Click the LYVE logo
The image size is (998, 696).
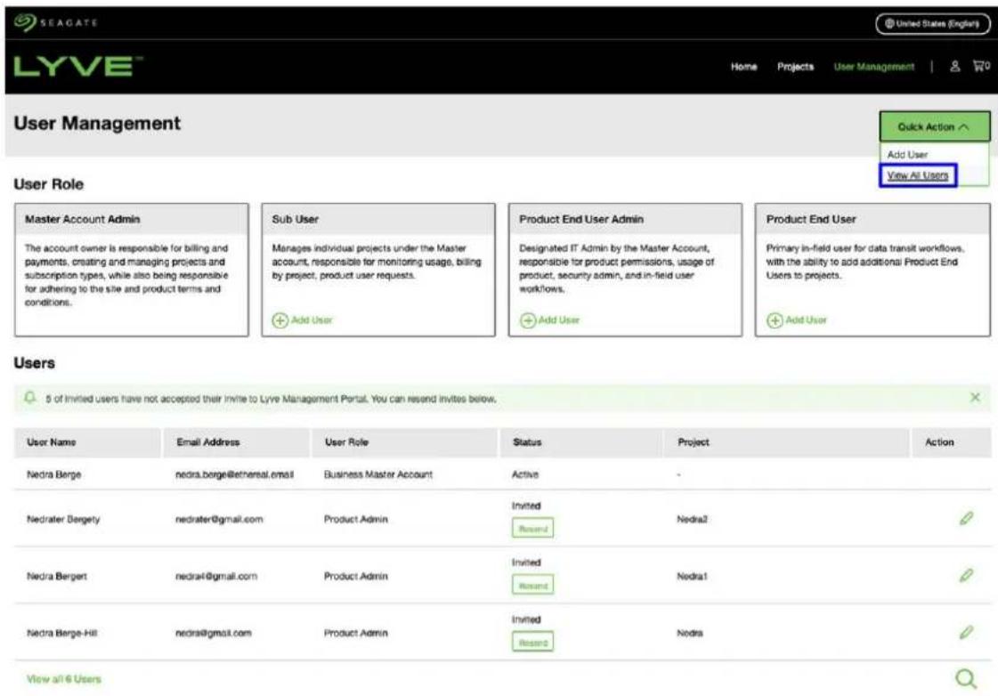pyautogui.click(x=77, y=66)
